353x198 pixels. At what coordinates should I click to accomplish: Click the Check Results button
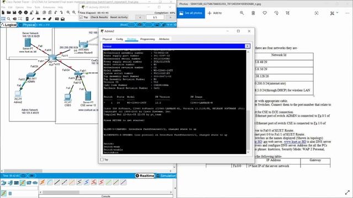tap(99, 17)
